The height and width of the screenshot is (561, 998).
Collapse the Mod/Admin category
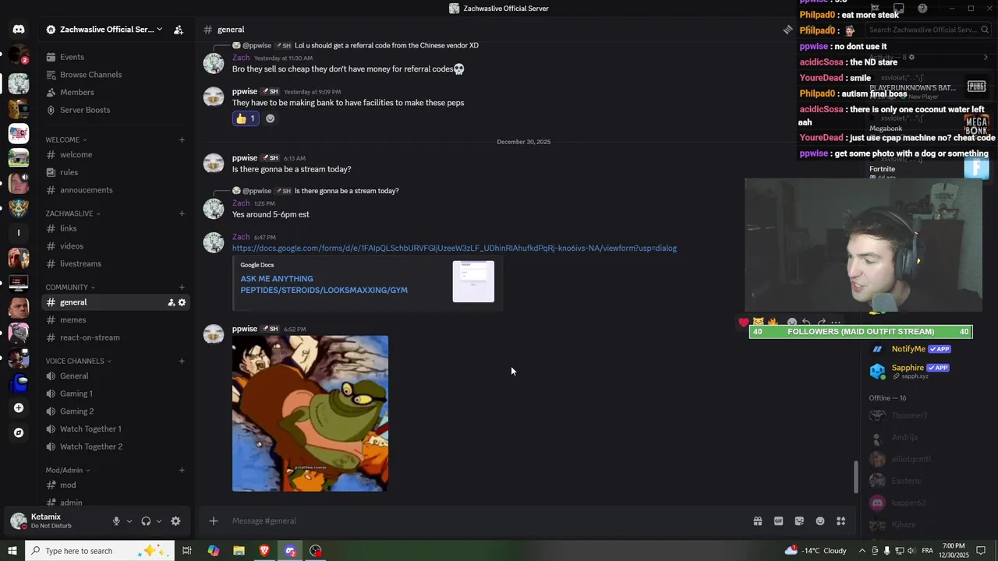pos(67,471)
